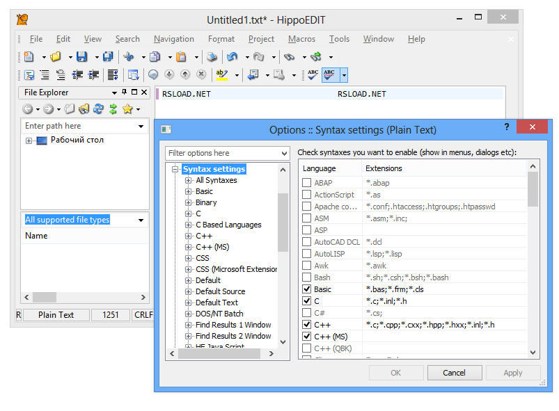Screen dimensions: 559x411
Task: Click the Print icon in toolbar
Action: (x=212, y=57)
